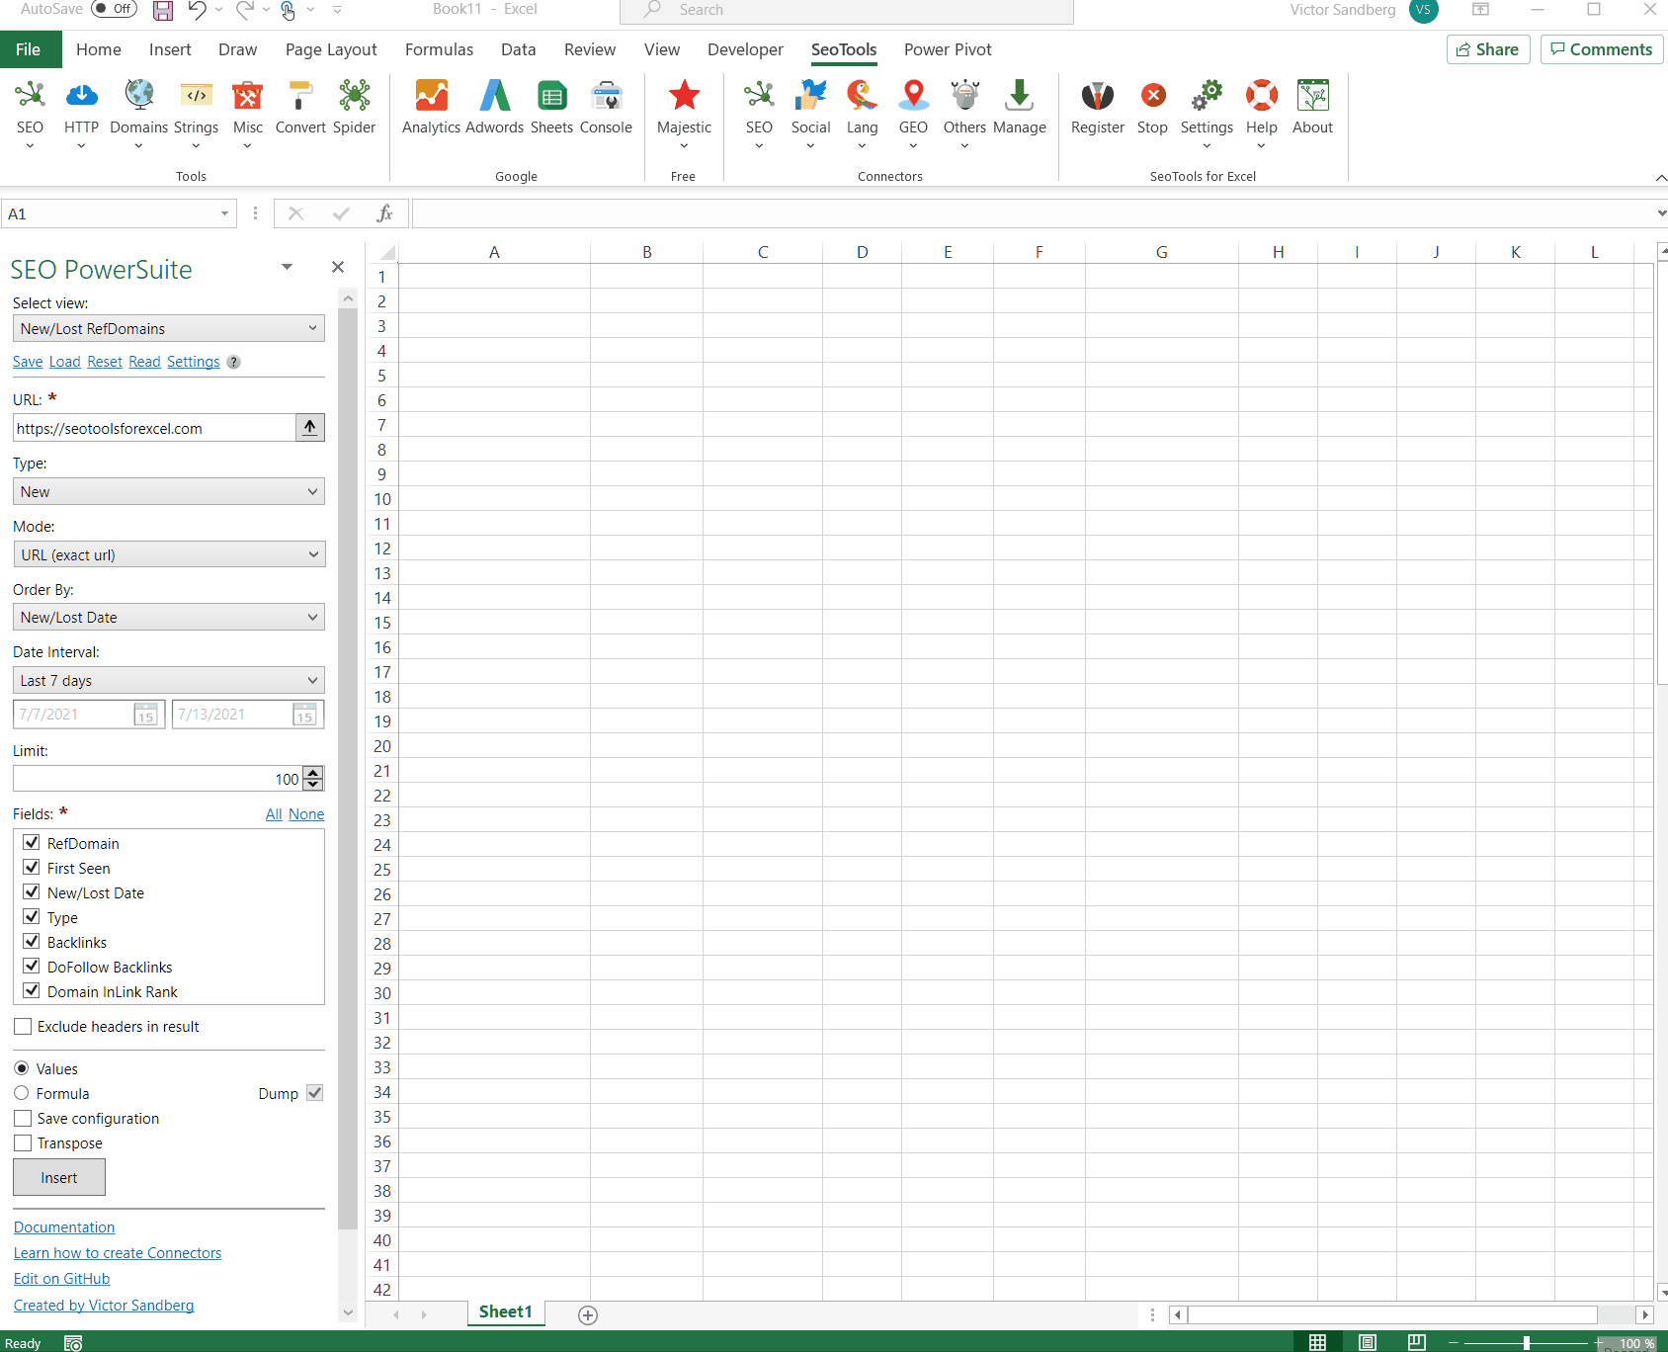Open the Order By dropdown
The height and width of the screenshot is (1352, 1668).
(169, 617)
